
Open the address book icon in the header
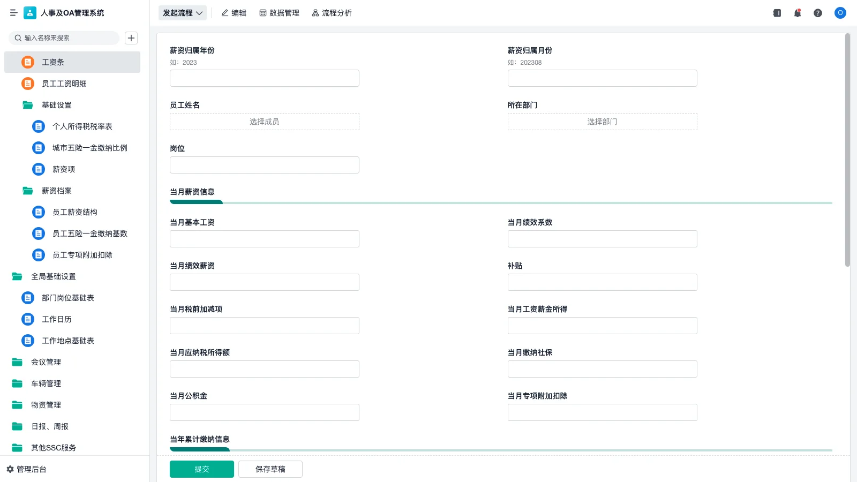tap(777, 13)
